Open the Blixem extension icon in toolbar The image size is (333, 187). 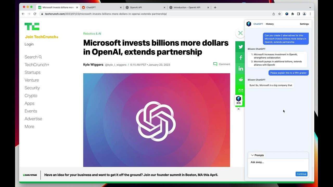coord(287,14)
